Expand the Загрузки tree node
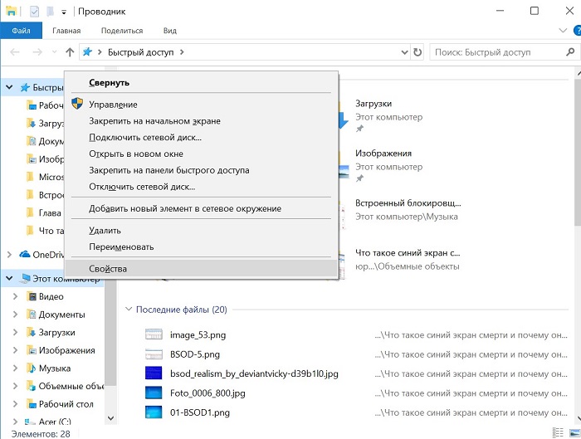Screen dimensions: 581x439 tap(15, 332)
